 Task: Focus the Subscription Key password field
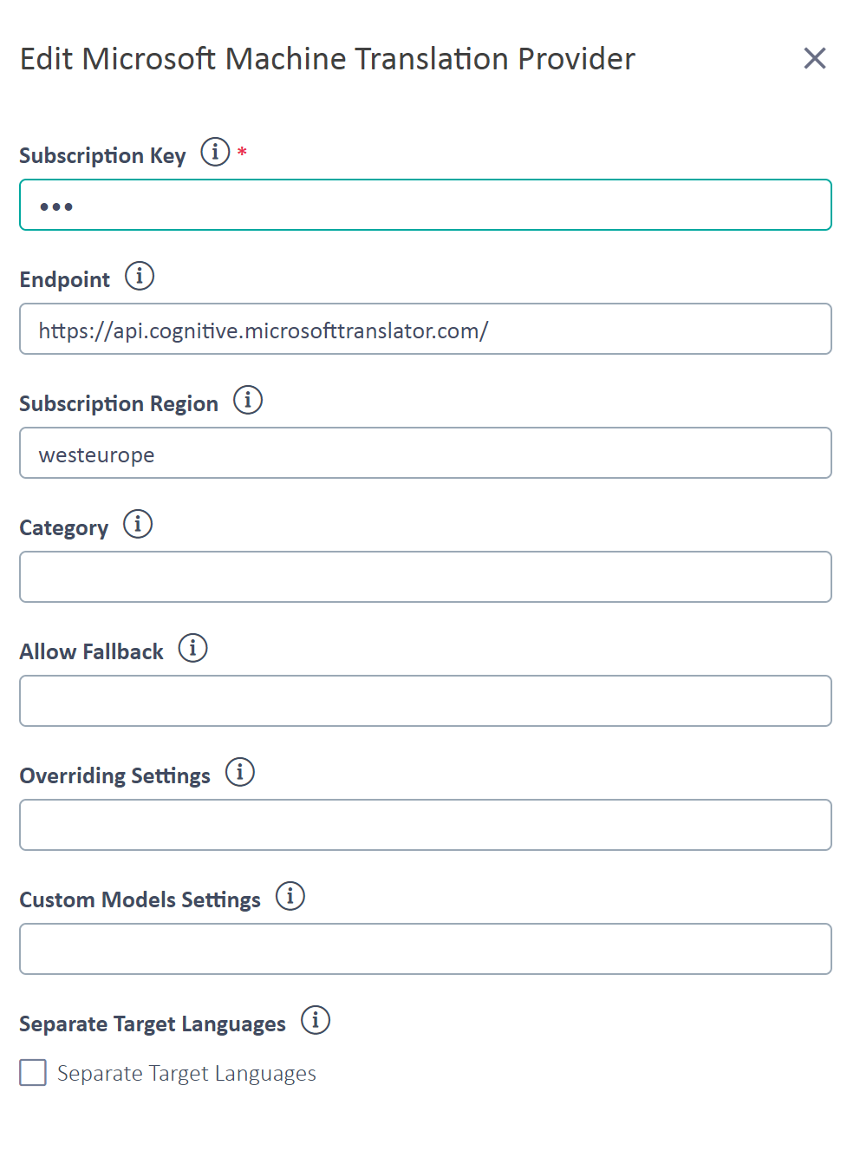coord(426,205)
